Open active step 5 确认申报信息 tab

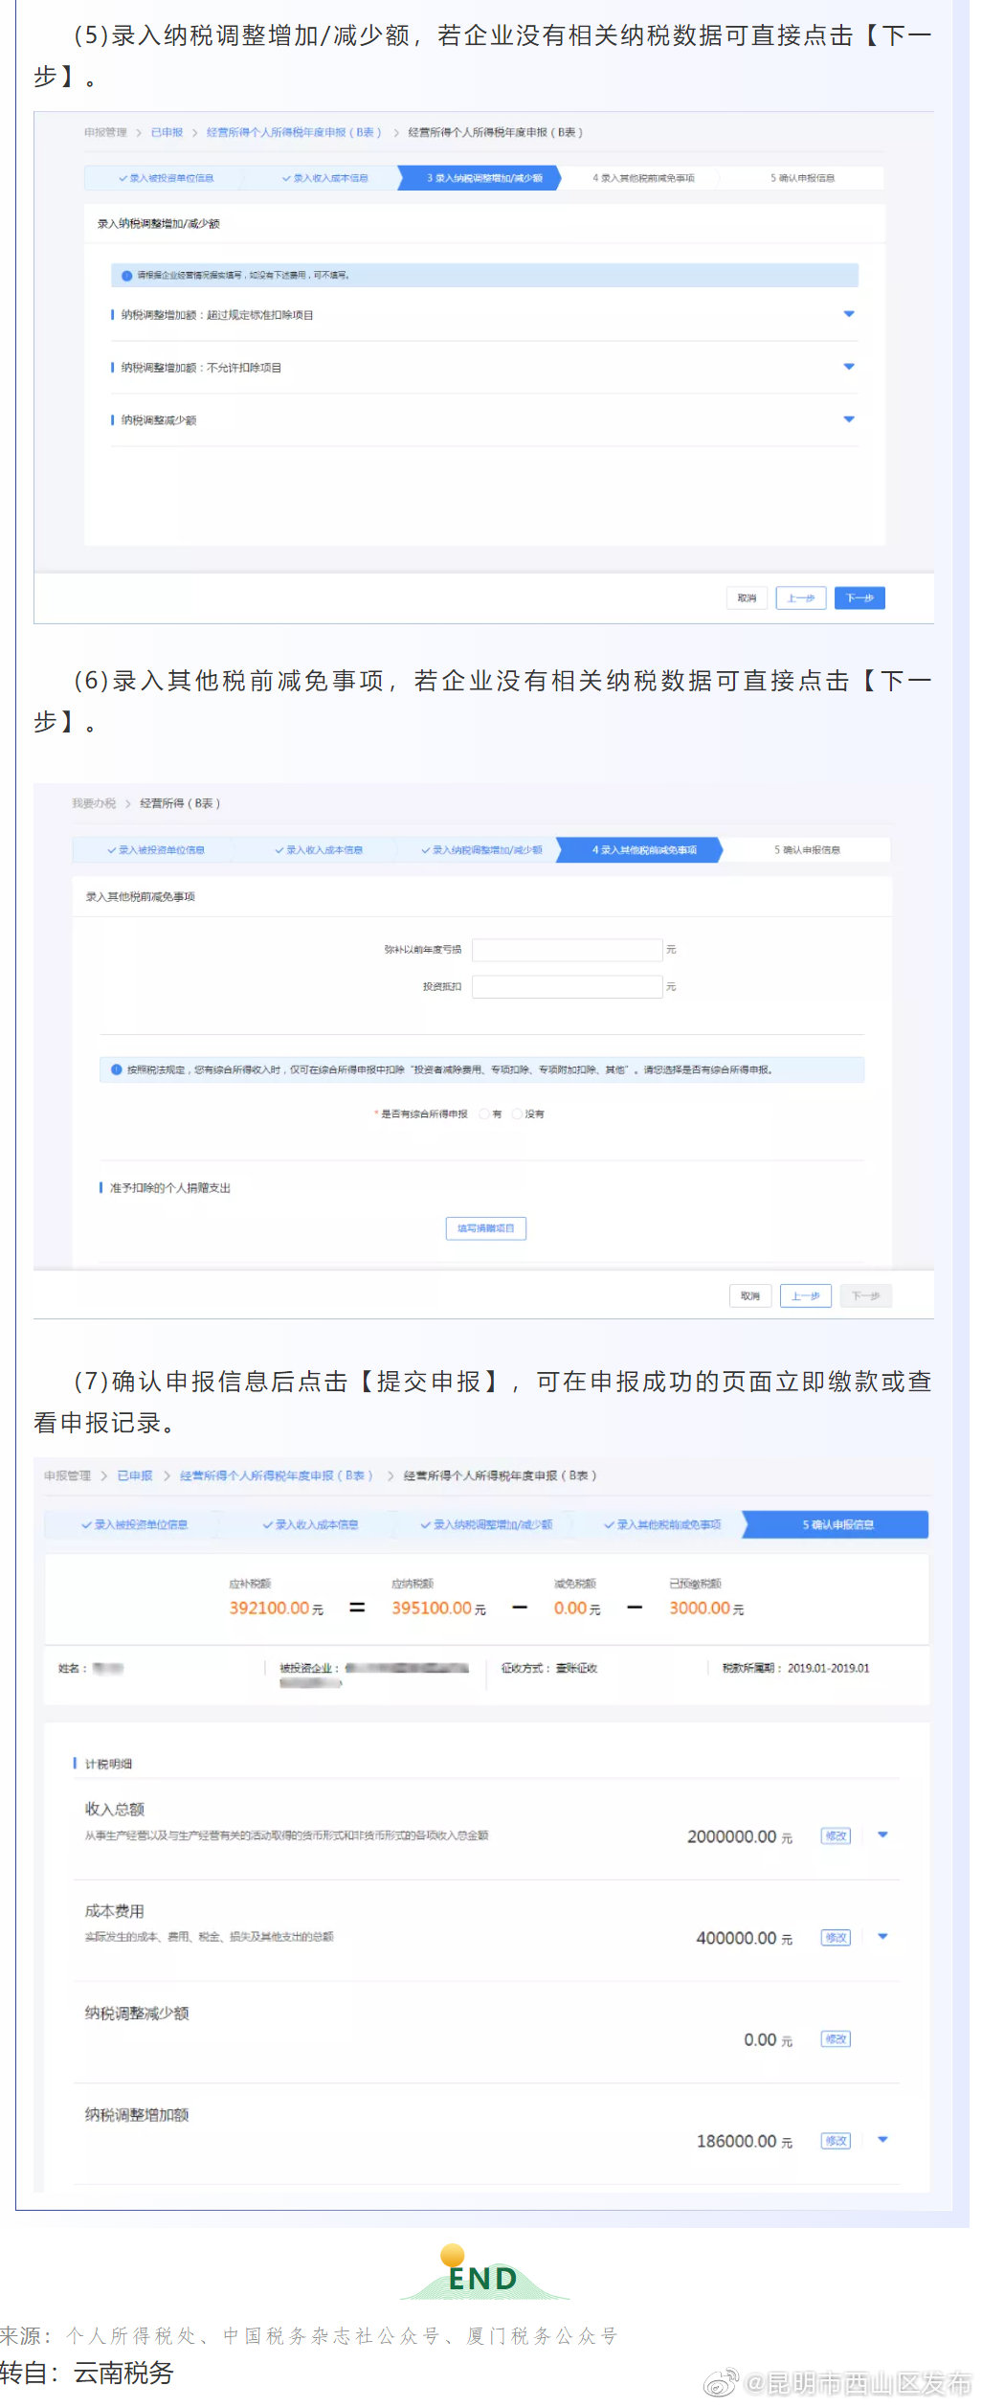click(x=837, y=1524)
